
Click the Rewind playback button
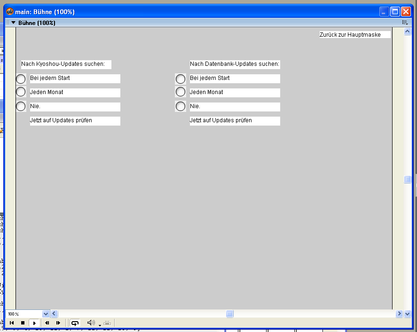coord(12,323)
